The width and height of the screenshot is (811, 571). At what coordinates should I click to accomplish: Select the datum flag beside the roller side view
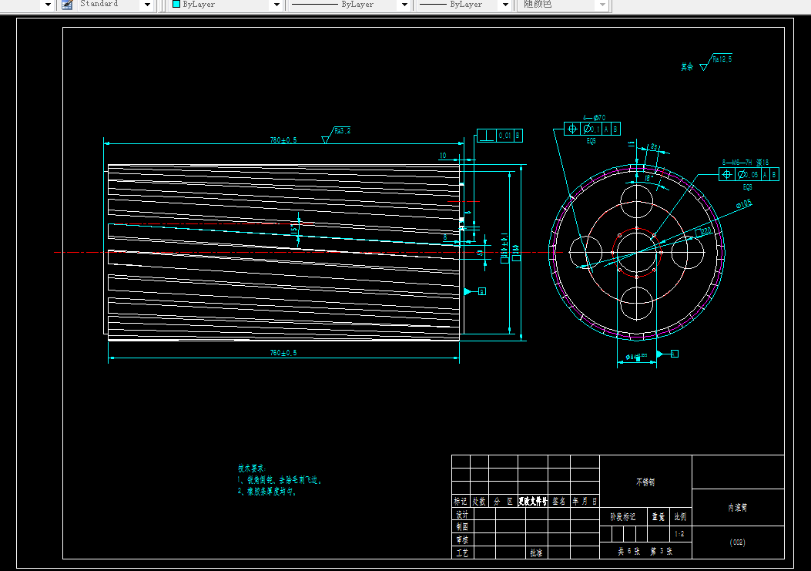(474, 291)
